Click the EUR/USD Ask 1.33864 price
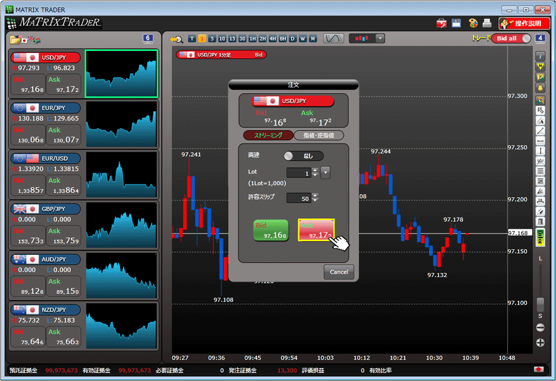The height and width of the screenshot is (381, 556). pos(63,186)
